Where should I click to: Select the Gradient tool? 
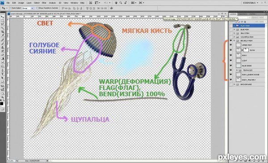tap(2, 59)
